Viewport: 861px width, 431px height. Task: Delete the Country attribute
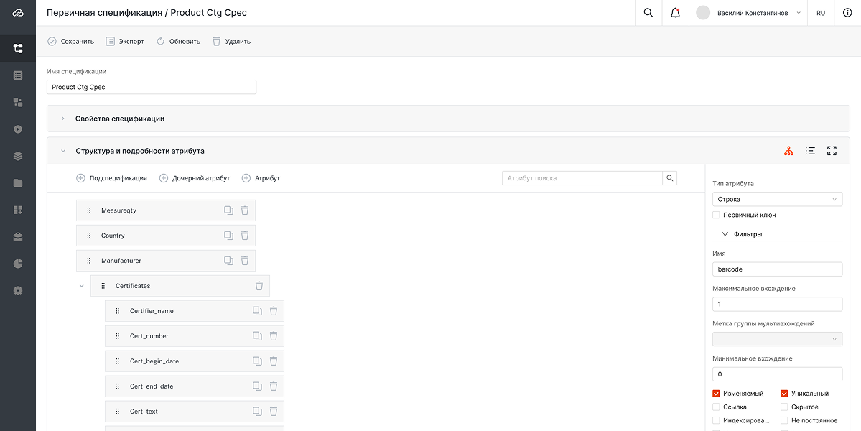(x=244, y=236)
